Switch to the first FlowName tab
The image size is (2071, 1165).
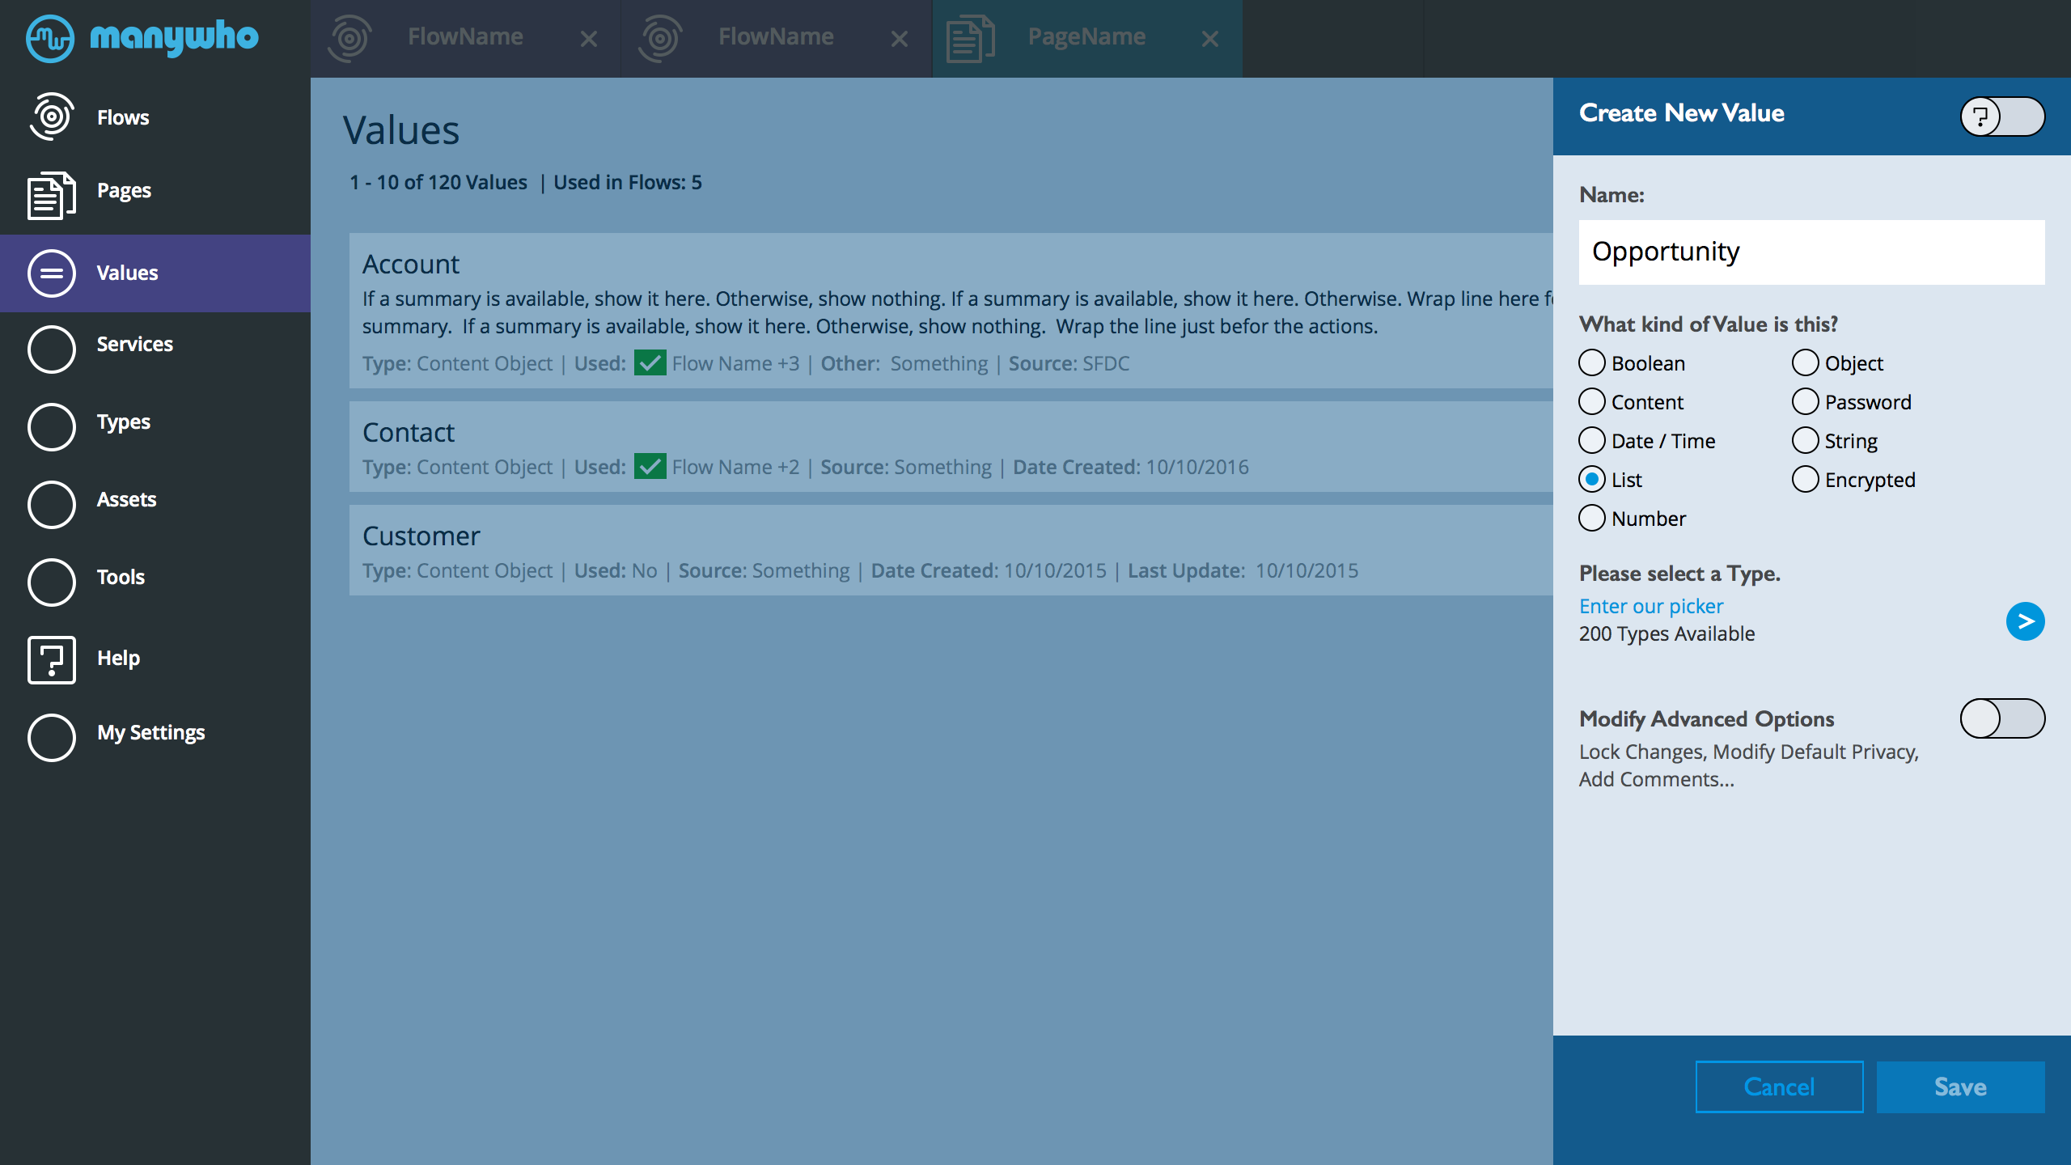(465, 37)
